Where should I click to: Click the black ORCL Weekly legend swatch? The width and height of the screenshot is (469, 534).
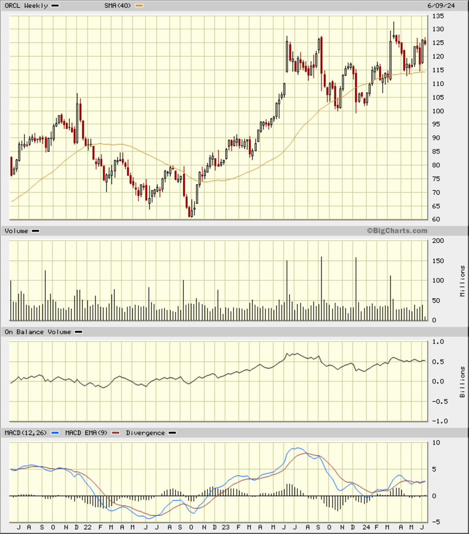coord(55,6)
